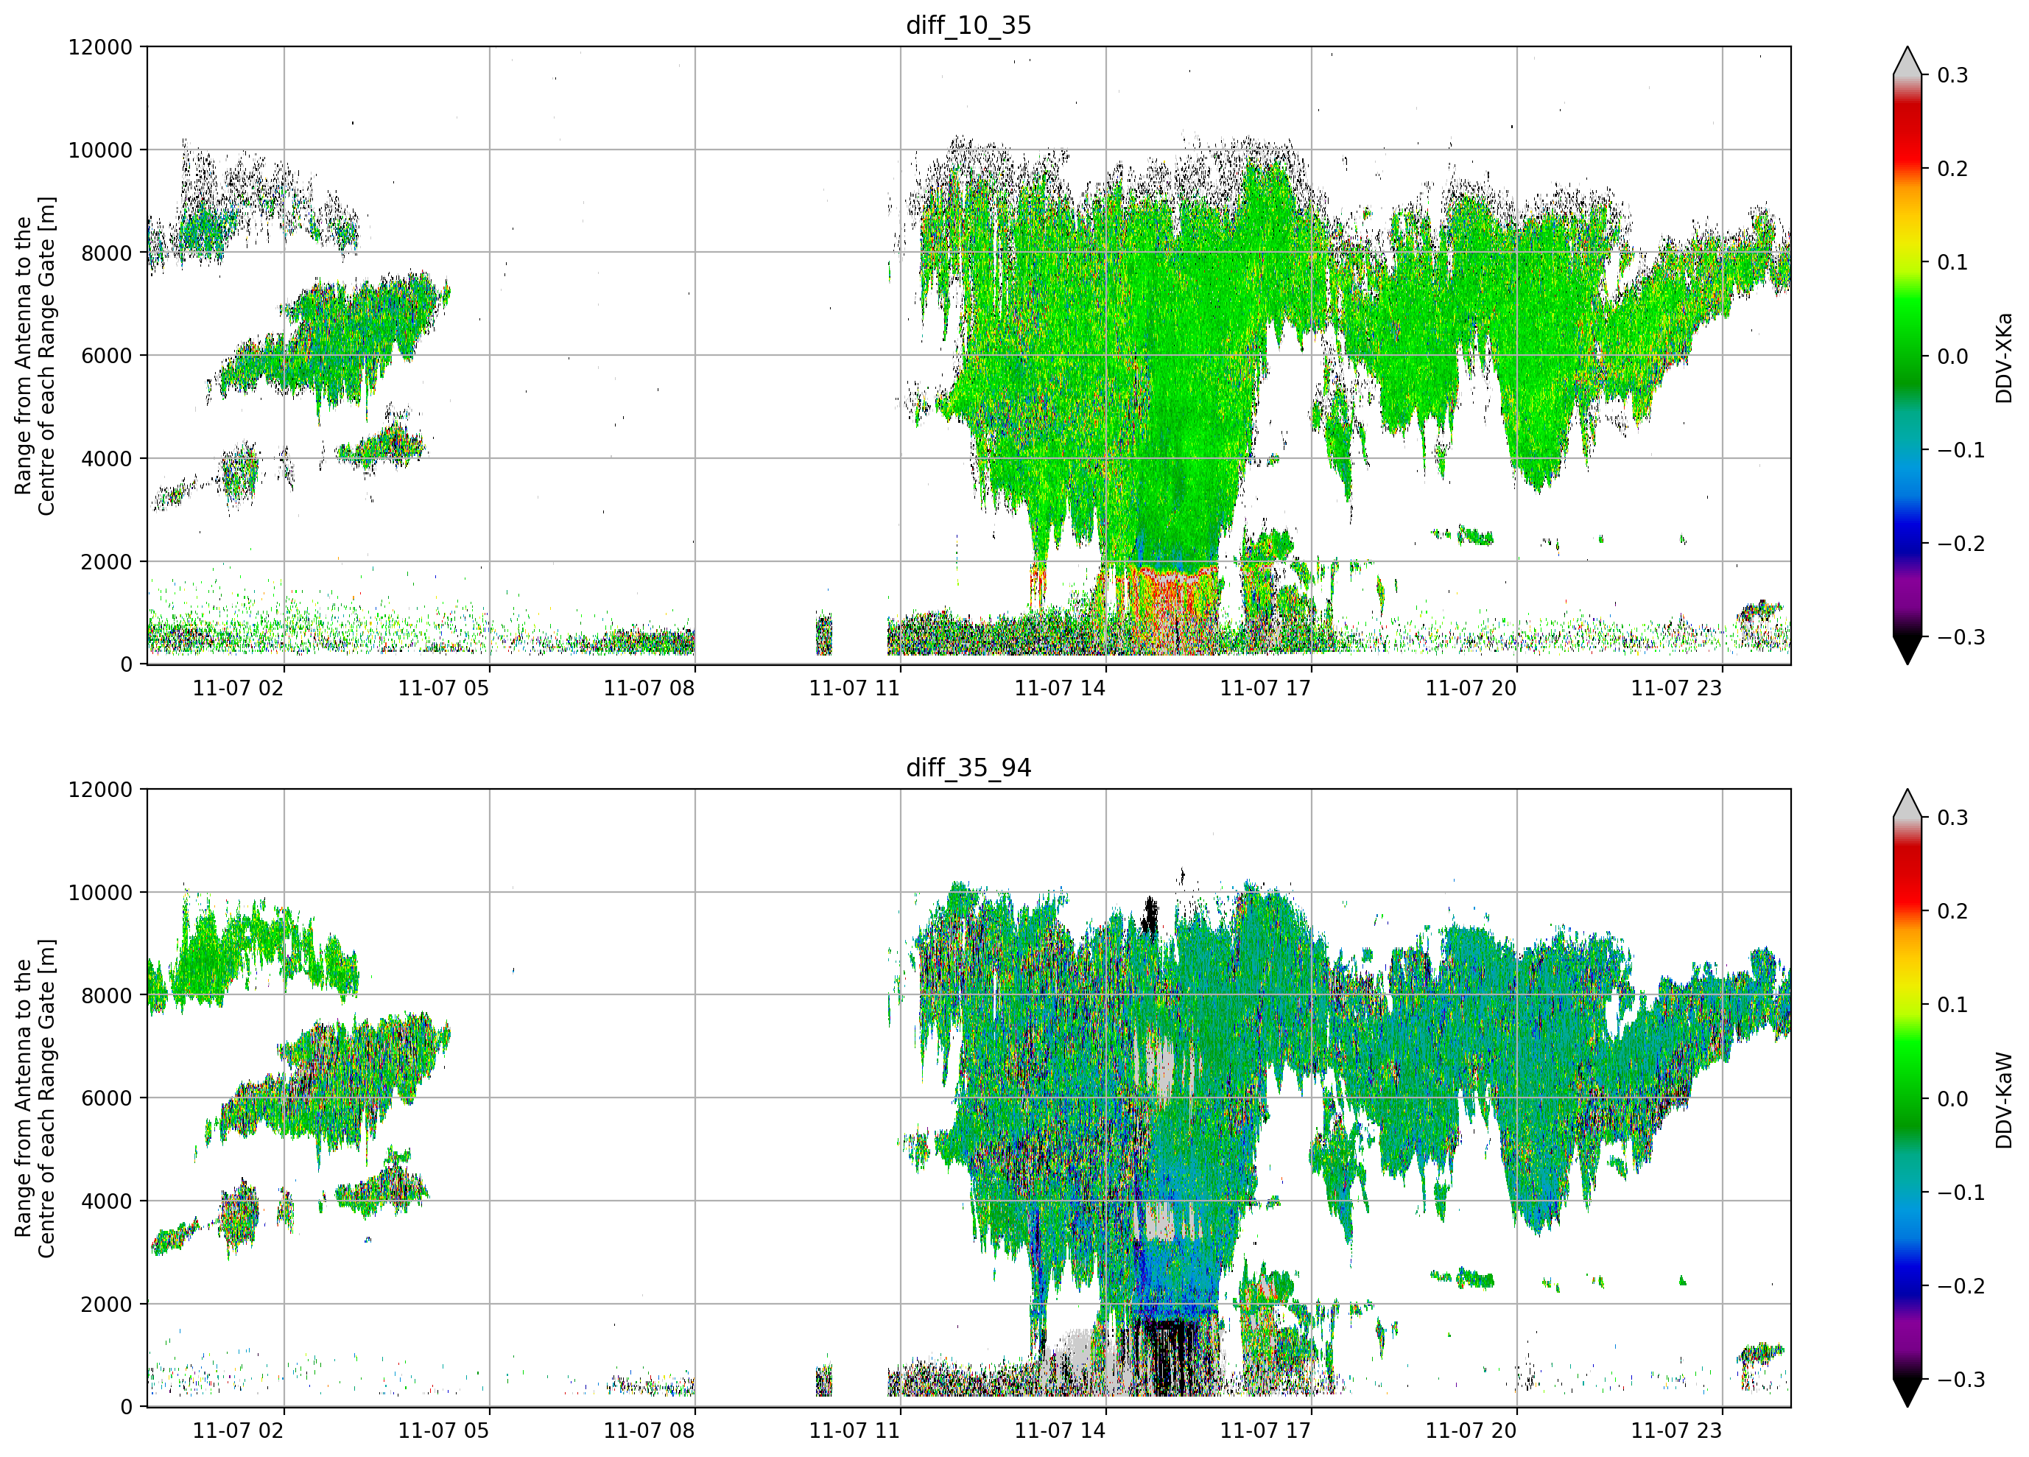Click the 0.2 tick on DDV-KaW colorbar

(x=1952, y=912)
